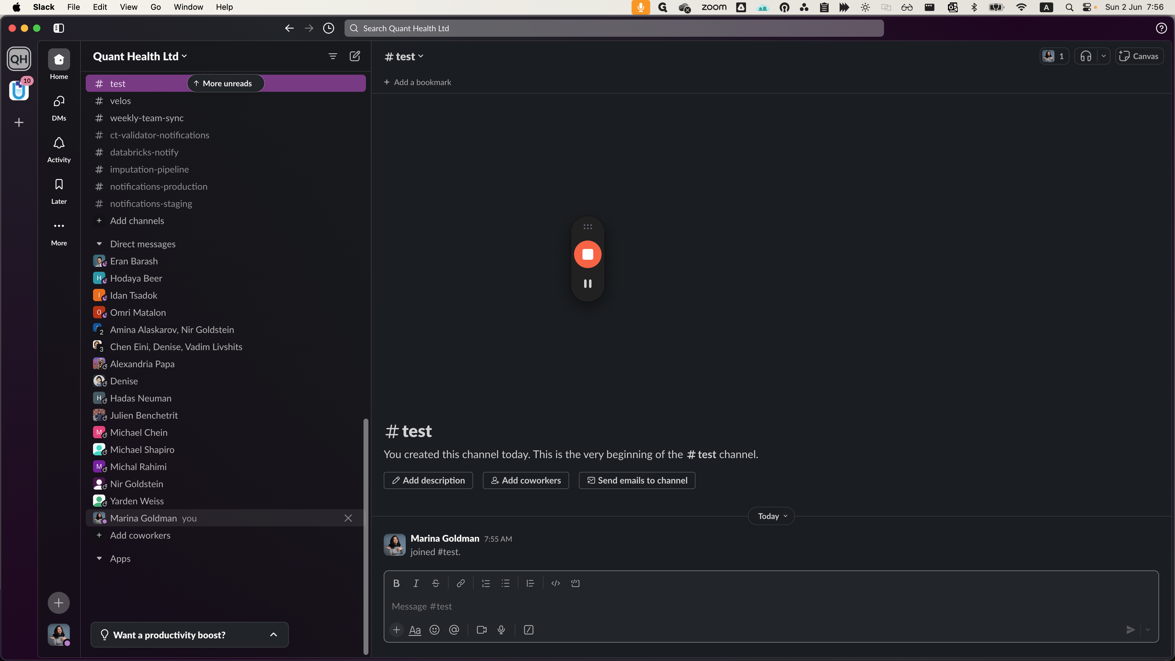Screen dimensions: 1175x661
Task: Open the Wi-Fi status menu
Action: click(x=1022, y=7)
